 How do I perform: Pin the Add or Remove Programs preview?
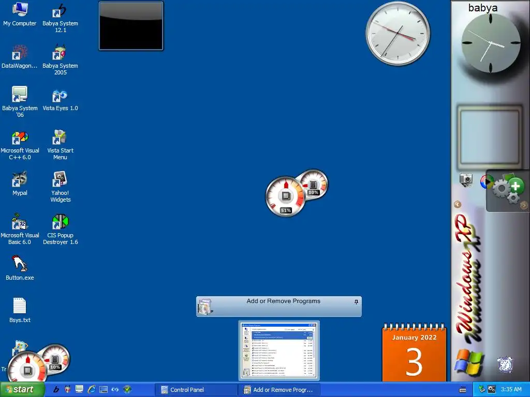[356, 302]
